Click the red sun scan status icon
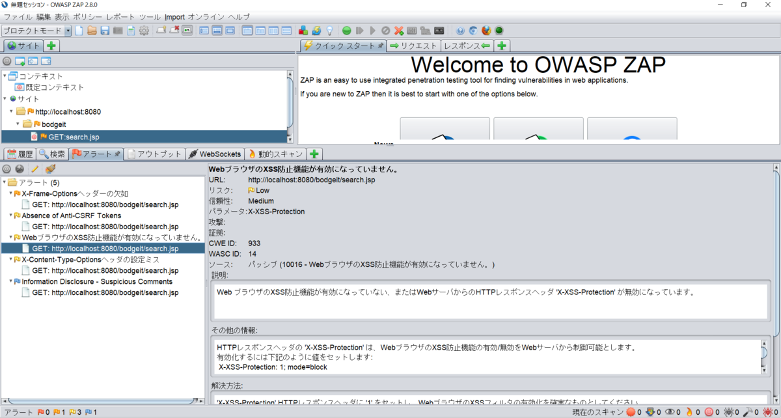This screenshot has width=781, height=418. coord(631,412)
